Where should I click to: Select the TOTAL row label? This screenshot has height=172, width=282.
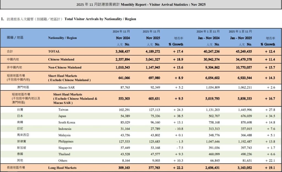[54, 51]
